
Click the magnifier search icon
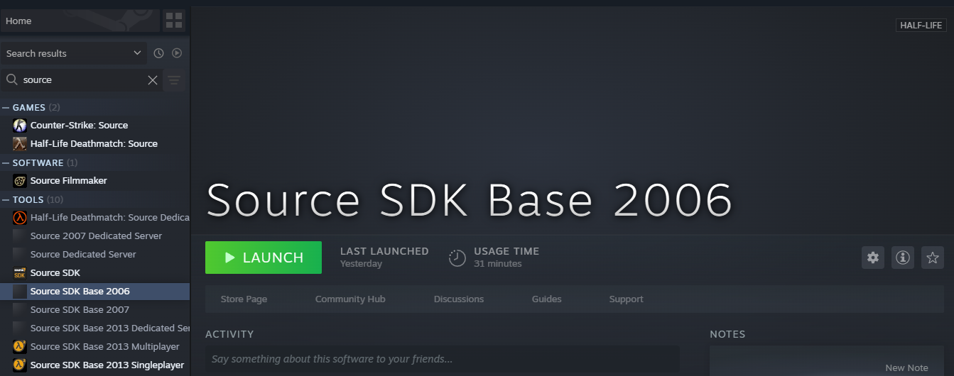pos(12,79)
